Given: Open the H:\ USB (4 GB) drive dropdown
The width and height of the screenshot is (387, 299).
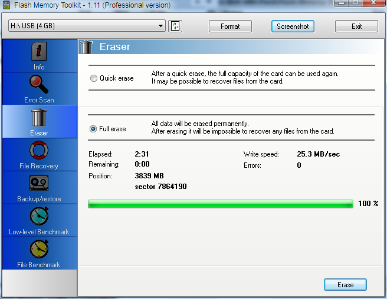Looking at the screenshot, I should [87, 26].
